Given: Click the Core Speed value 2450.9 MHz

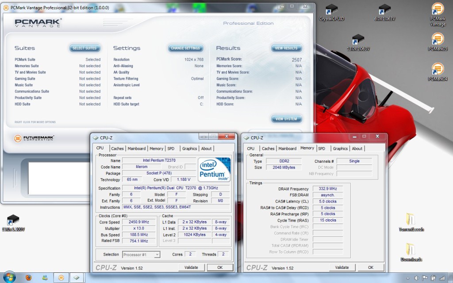Looking at the screenshot, I should coord(139,222).
